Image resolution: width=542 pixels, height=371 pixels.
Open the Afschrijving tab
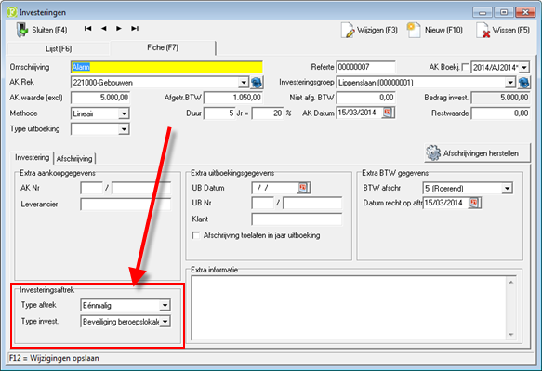click(74, 158)
